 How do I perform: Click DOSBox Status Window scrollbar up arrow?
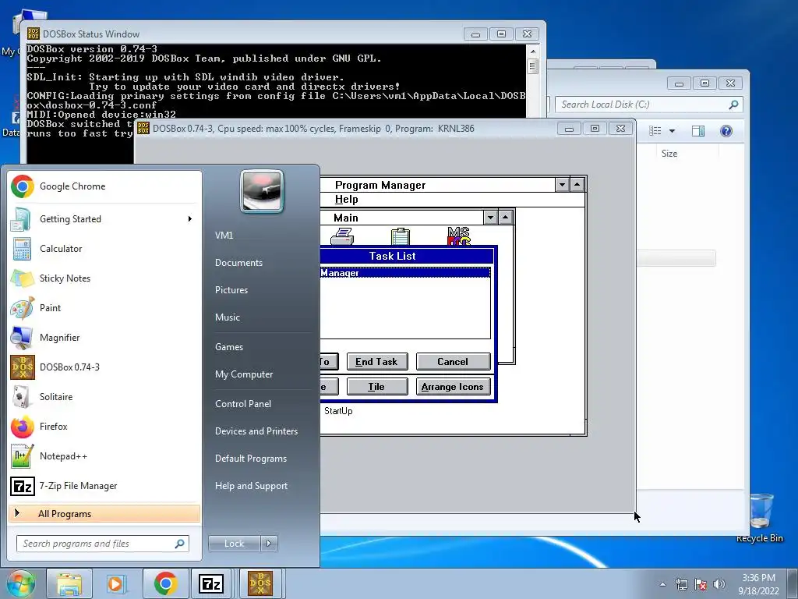click(533, 51)
